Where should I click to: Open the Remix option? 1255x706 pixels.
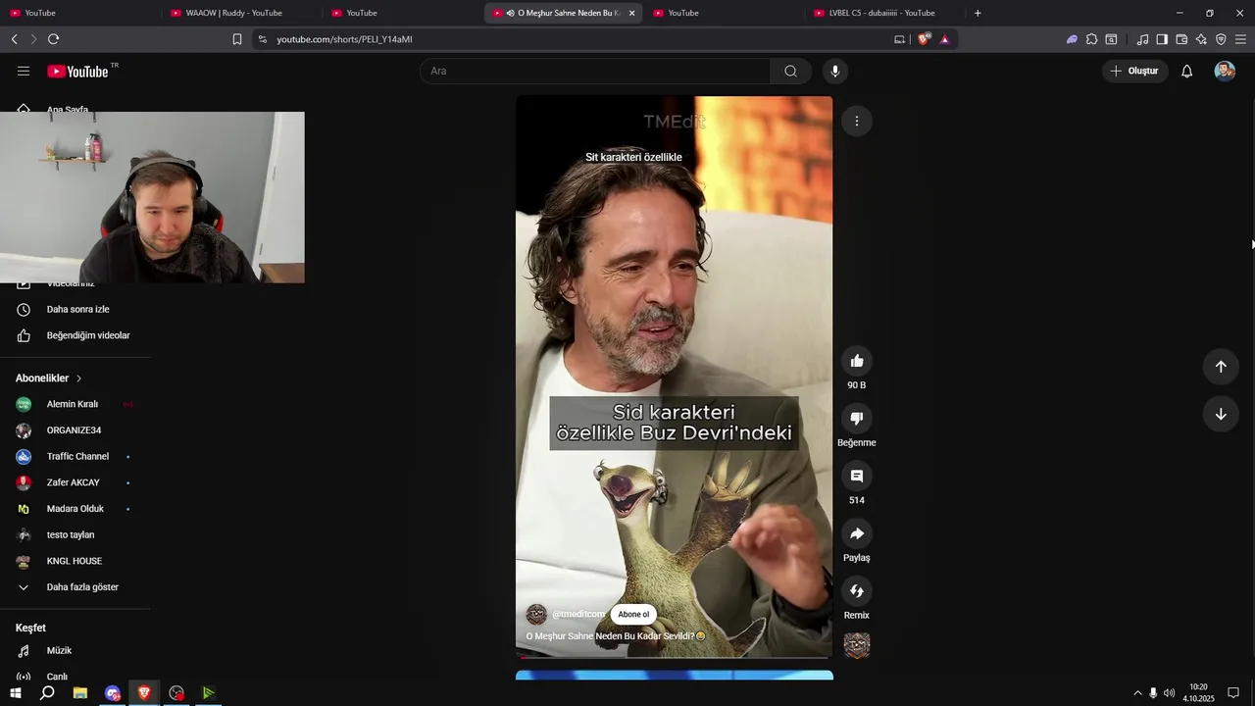[x=857, y=590]
